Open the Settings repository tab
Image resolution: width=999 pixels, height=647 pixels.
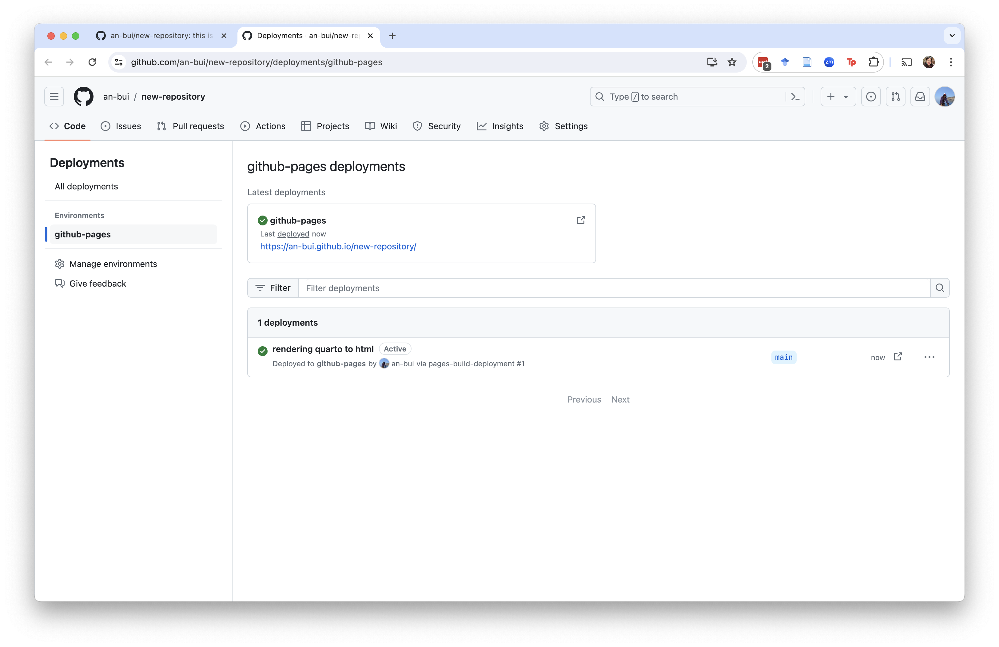[x=563, y=126]
